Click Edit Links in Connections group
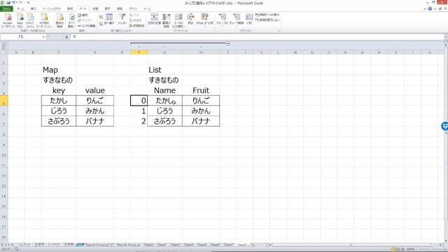 tap(87, 26)
